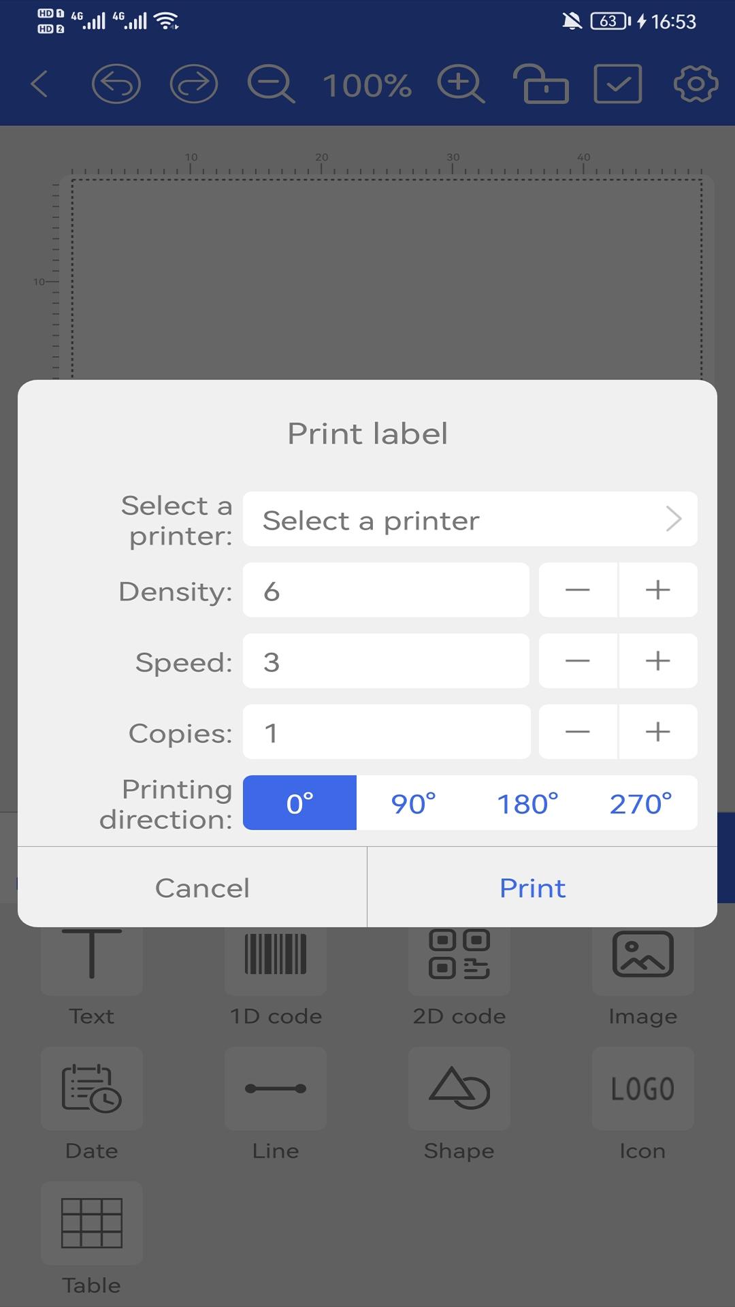
Task: Tap the multi-select checkmark icon
Action: 618,84
